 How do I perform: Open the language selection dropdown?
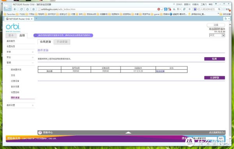(x=217, y=35)
